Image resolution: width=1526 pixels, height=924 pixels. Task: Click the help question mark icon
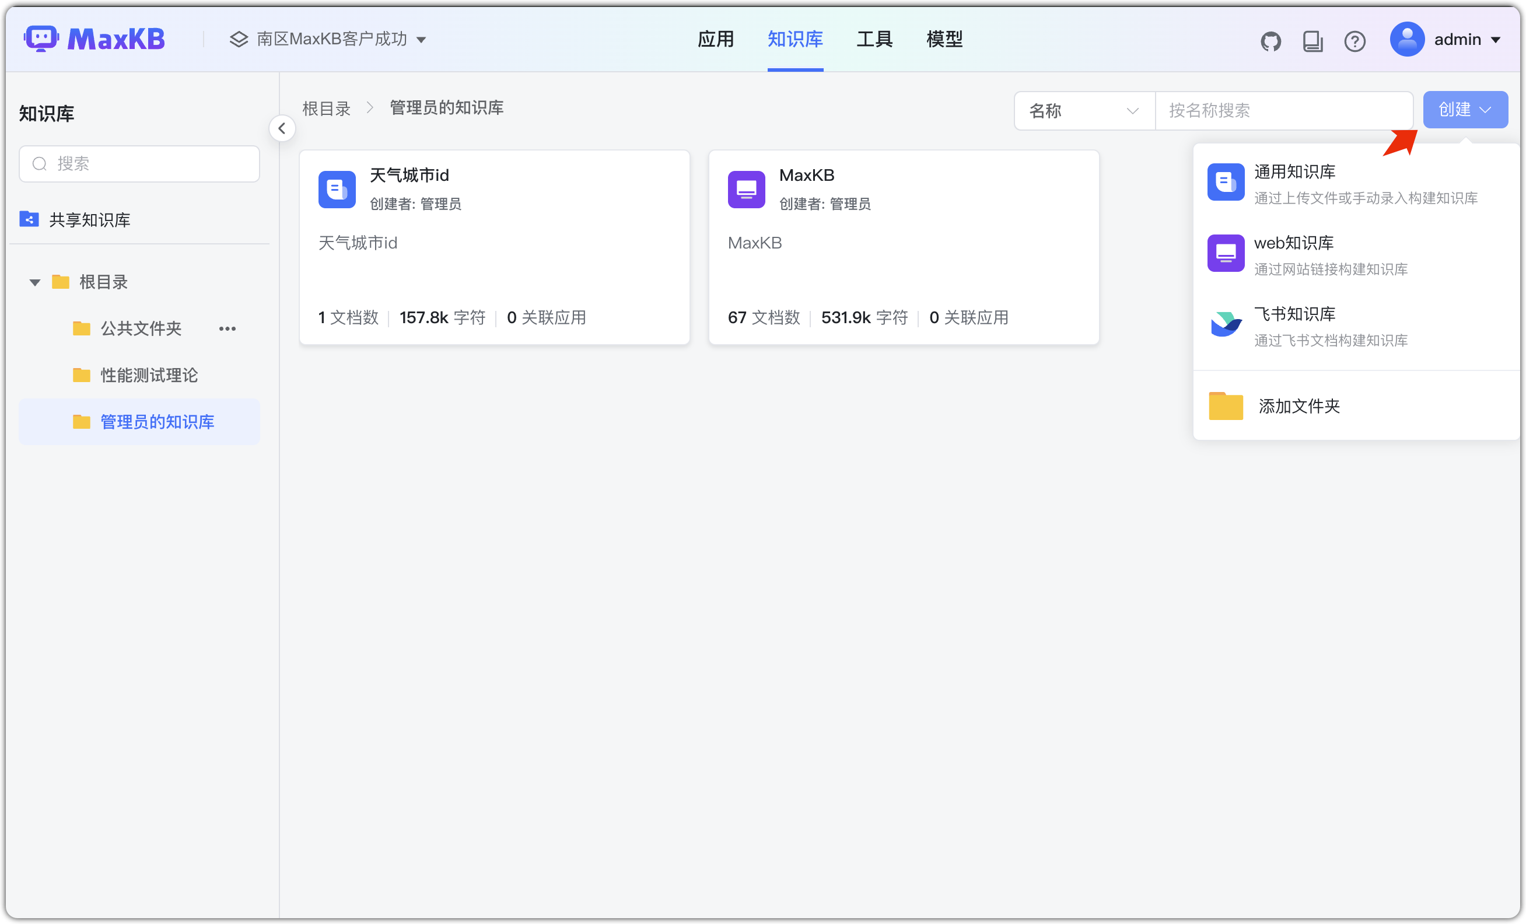coord(1354,41)
